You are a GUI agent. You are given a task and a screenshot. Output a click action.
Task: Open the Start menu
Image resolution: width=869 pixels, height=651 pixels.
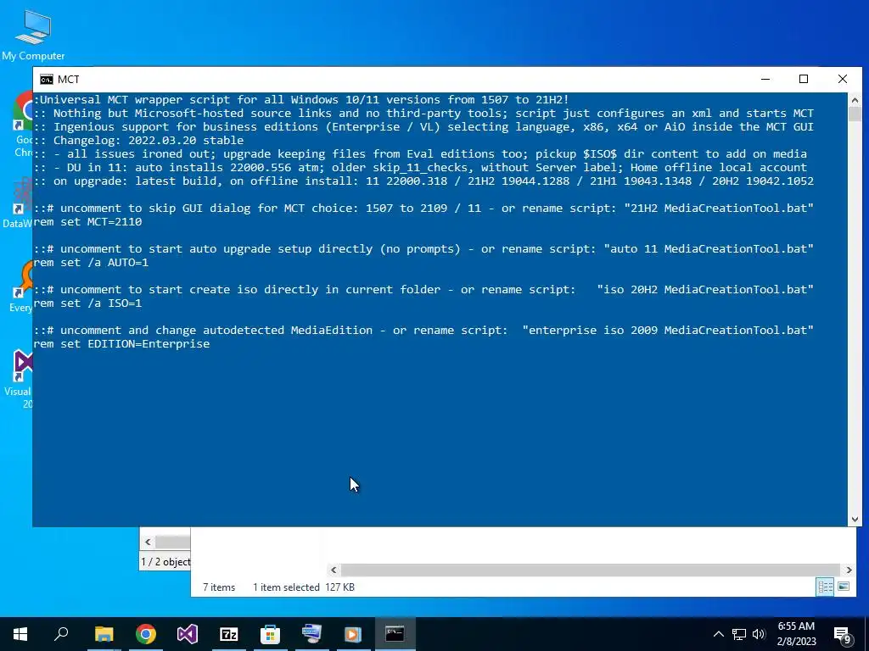point(20,634)
